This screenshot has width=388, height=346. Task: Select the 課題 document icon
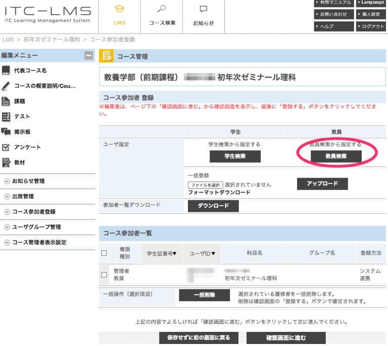[6, 101]
